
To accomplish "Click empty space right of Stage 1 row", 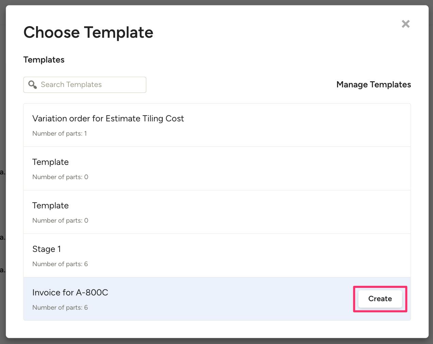I will point(272,256).
